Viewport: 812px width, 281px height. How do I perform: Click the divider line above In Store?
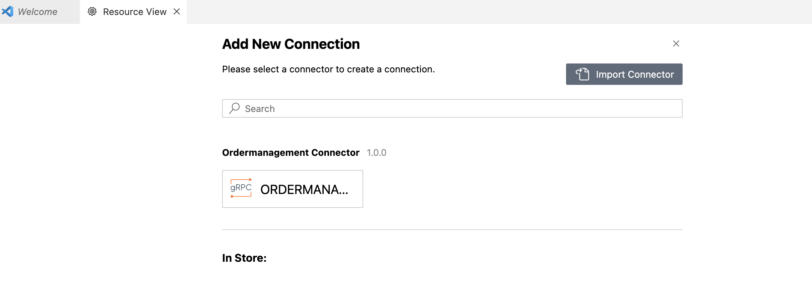[452, 230]
